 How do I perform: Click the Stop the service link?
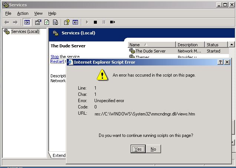[x=55, y=57]
